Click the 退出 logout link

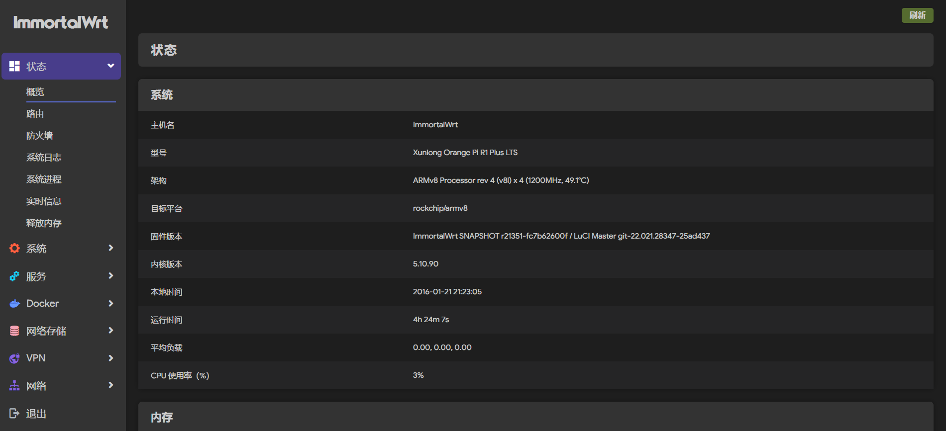pos(36,414)
